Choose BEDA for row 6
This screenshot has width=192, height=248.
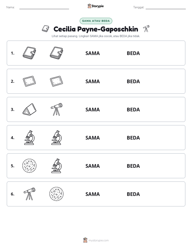pyautogui.click(x=133, y=194)
